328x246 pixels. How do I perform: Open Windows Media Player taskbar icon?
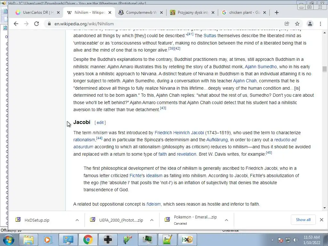coord(48,240)
